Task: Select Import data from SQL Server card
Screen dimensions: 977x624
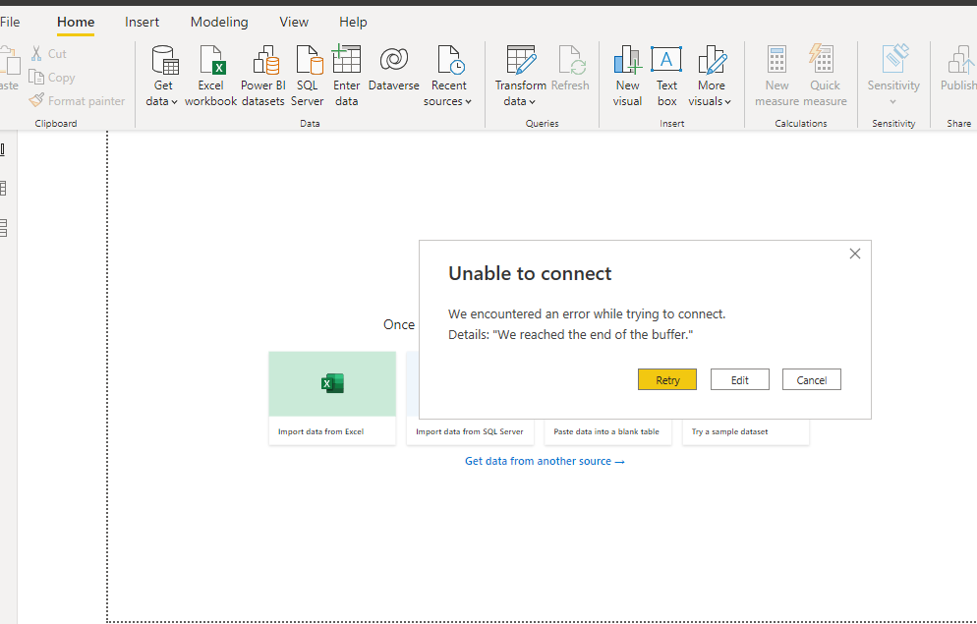Action: pyautogui.click(x=470, y=431)
